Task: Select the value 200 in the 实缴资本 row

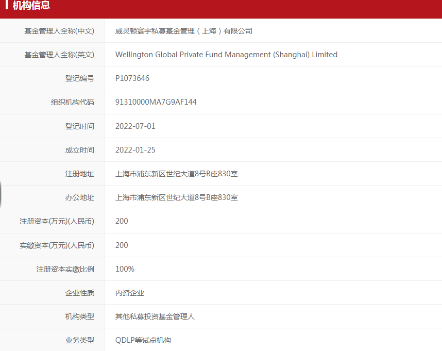Action: click(122, 245)
